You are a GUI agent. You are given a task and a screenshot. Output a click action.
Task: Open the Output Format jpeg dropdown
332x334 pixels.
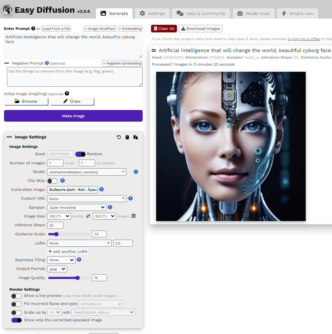point(57,269)
